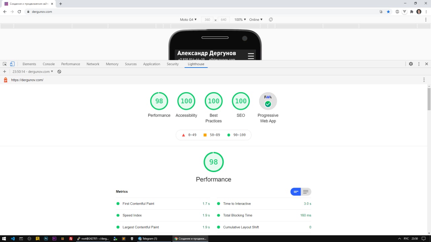Click the rotate device icon
This screenshot has height=242, width=431.
(271, 19)
